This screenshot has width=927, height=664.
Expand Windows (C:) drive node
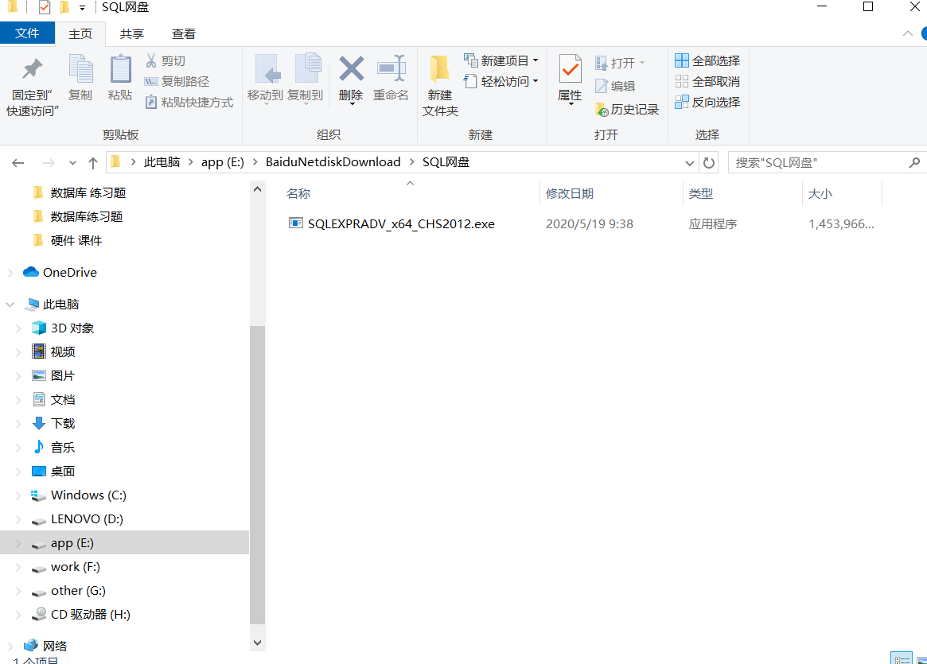click(x=18, y=495)
